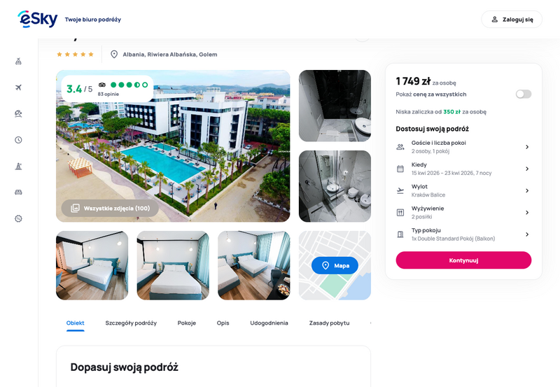
Task: Open the 'Typ pokoju' room type row
Action: click(x=463, y=234)
